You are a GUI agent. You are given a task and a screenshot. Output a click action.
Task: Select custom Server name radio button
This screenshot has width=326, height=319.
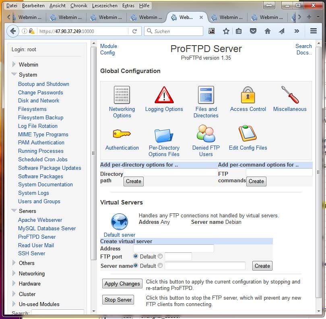click(160, 265)
